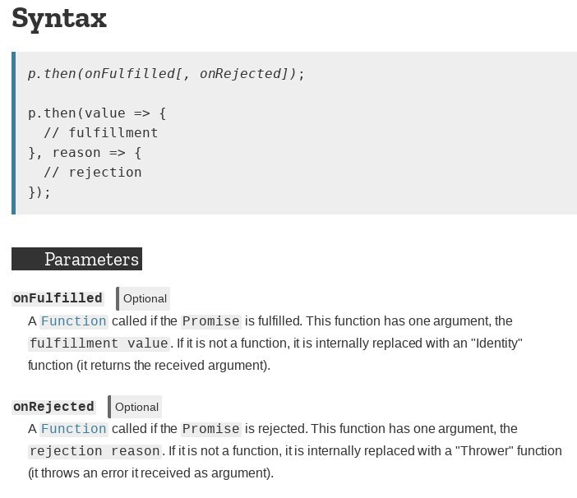The width and height of the screenshot is (577, 498).
Task: Click the quoted word "Thrower" in the description
Action: [x=484, y=451]
